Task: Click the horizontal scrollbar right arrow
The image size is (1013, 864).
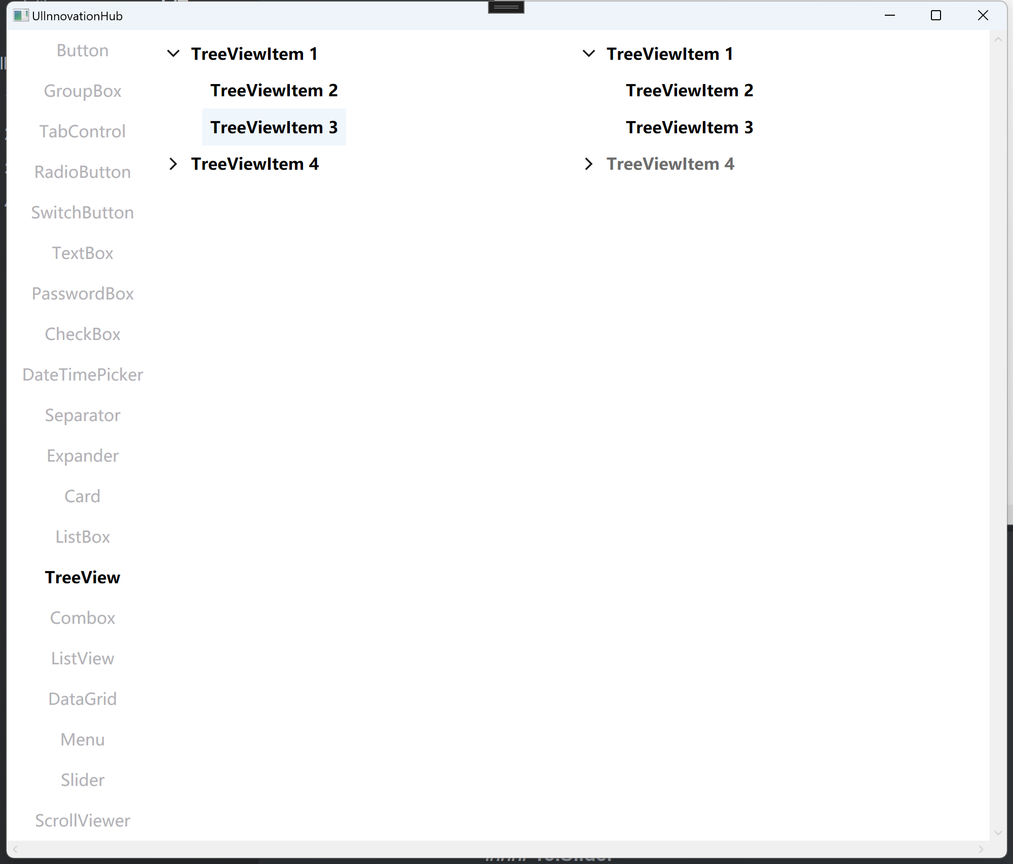Action: tap(981, 849)
